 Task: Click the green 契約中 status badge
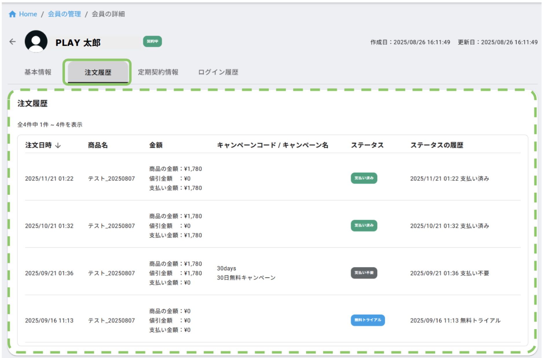point(152,41)
